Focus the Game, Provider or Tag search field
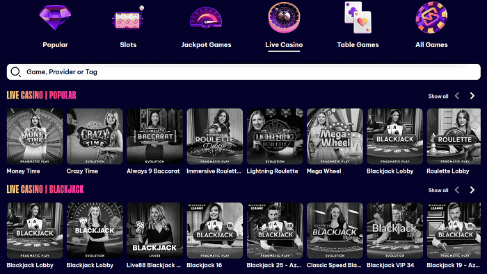Viewport: 487px width, 274px height. (243, 72)
